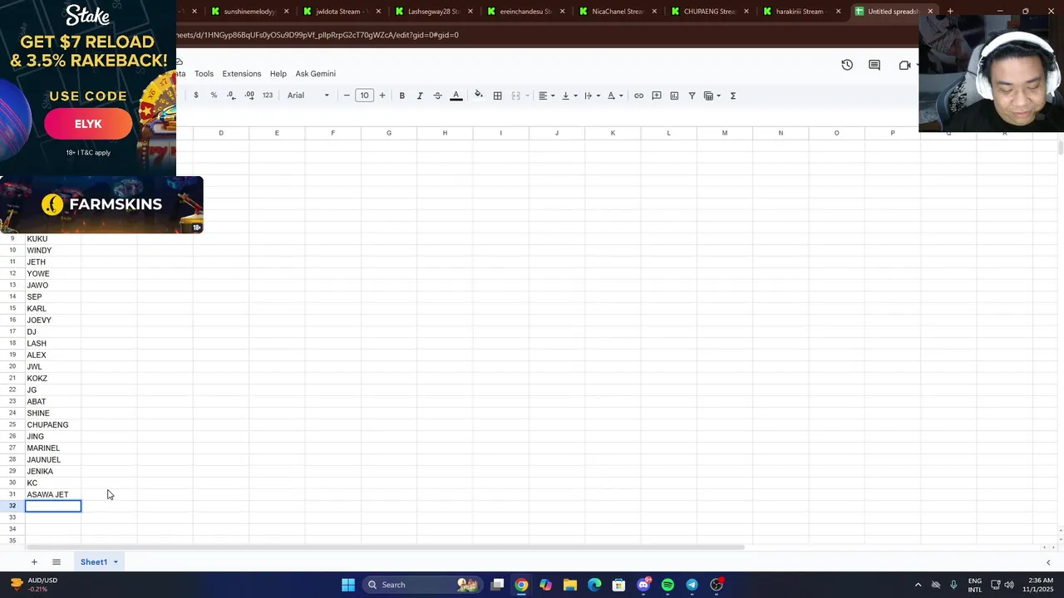Insert a chart from toolbar
This screenshot has height=598, width=1064.
click(x=674, y=96)
